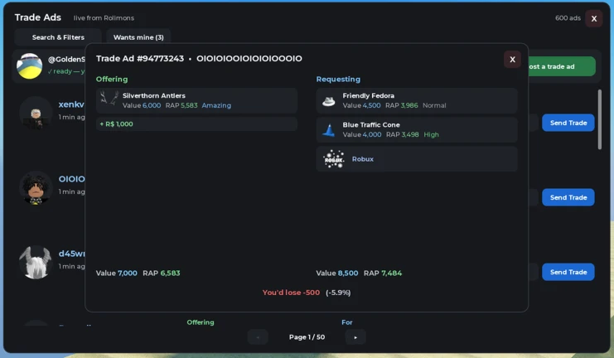Click Friendly Fedora RAP 3,986
Viewport: 614px width, 358px height.
pyautogui.click(x=402, y=105)
